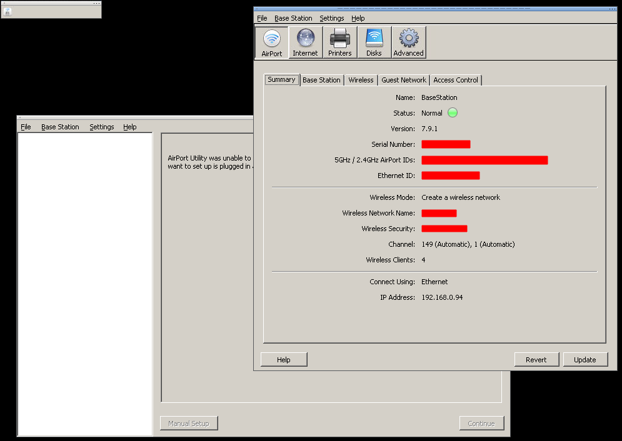
Task: Click the version value 7.9.1
Action: point(429,129)
